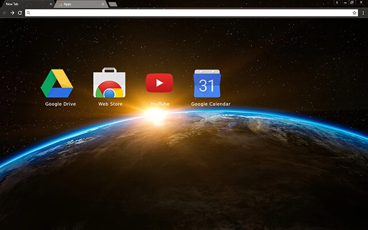Viewport: 368px width, 230px height.
Task: Go back with the back arrow
Action: [5, 13]
